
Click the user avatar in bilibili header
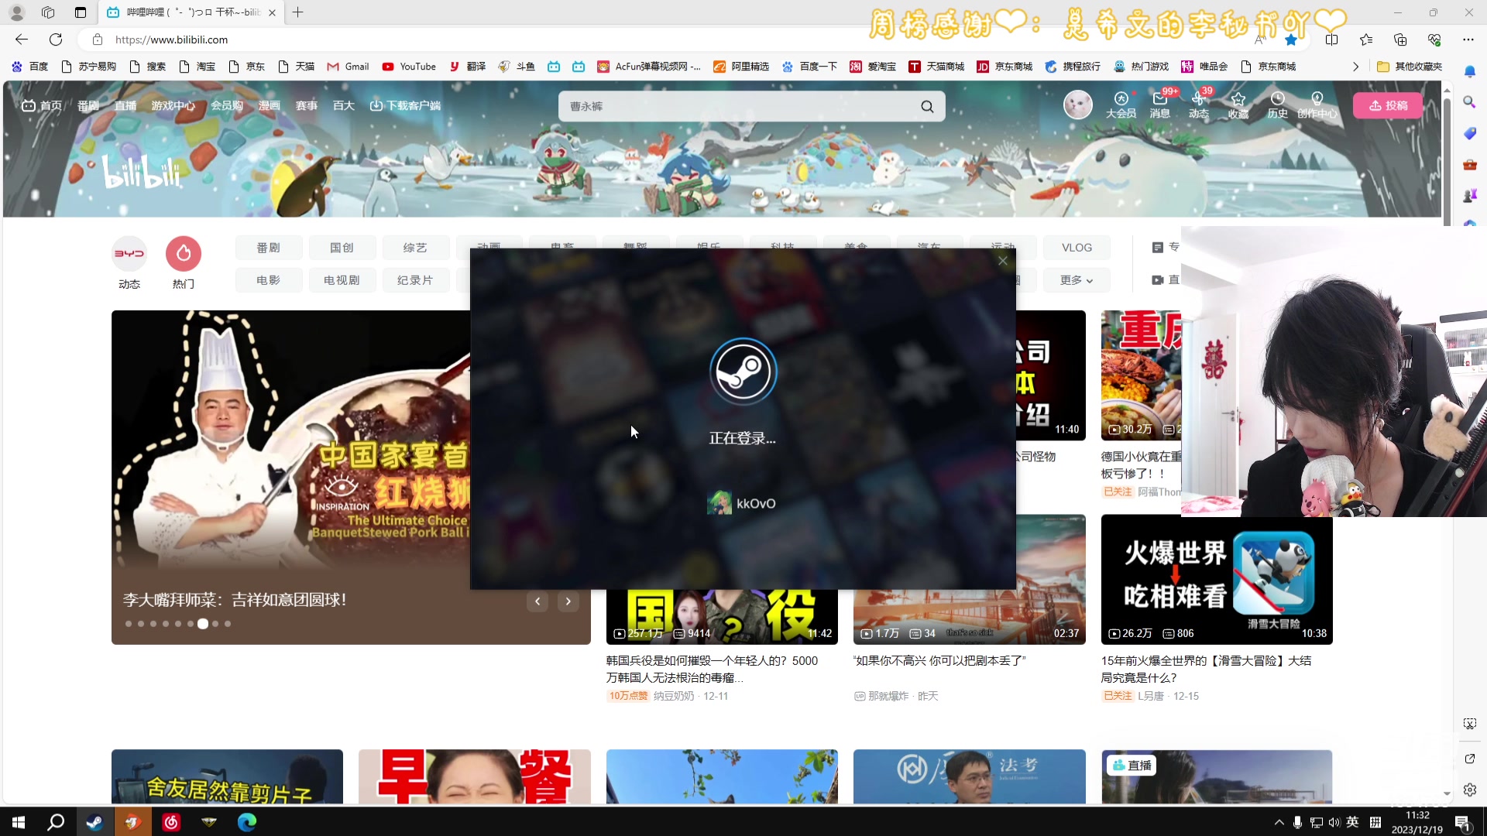(x=1077, y=104)
